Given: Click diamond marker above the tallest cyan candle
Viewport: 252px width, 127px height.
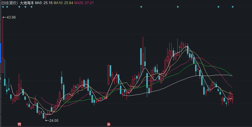Looking at the screenshot, I should tap(141, 7).
